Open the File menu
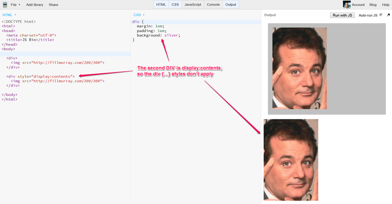The width and height of the screenshot is (392, 204). click(15, 5)
